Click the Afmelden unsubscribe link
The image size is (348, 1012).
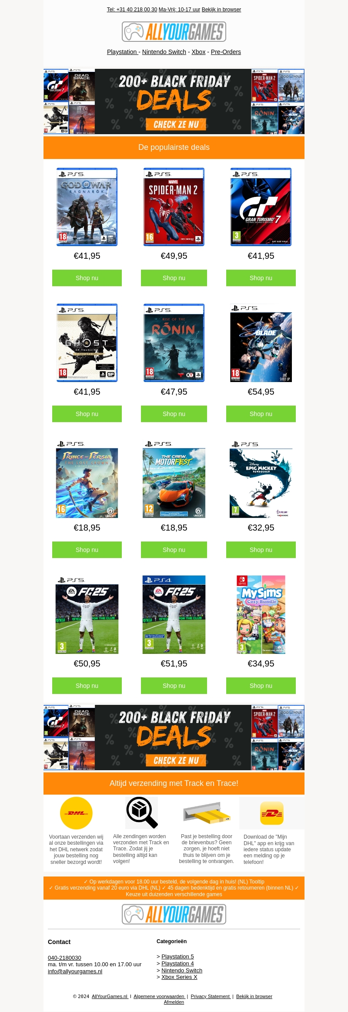(x=174, y=1002)
